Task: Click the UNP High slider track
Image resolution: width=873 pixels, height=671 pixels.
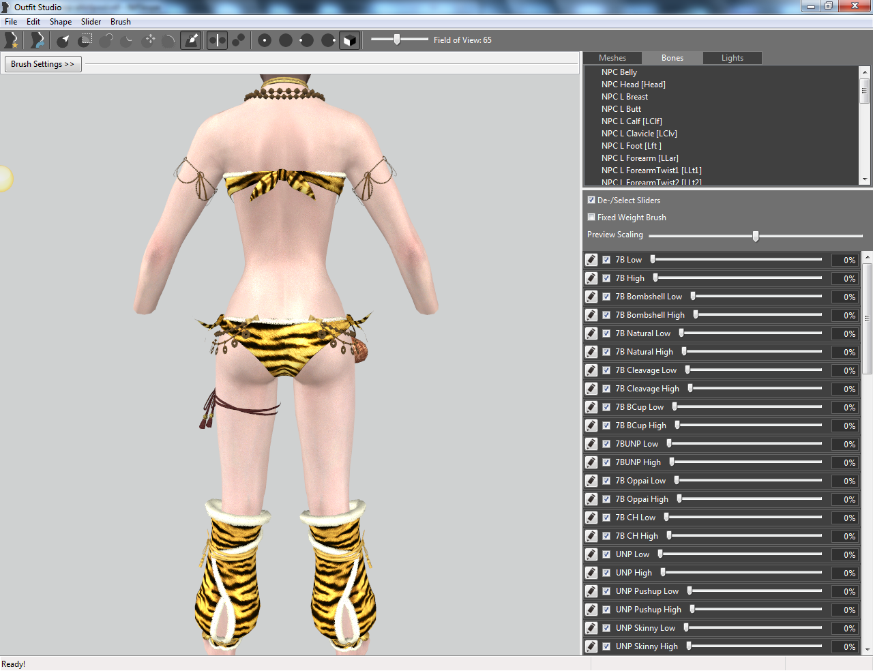Action: [741, 573]
